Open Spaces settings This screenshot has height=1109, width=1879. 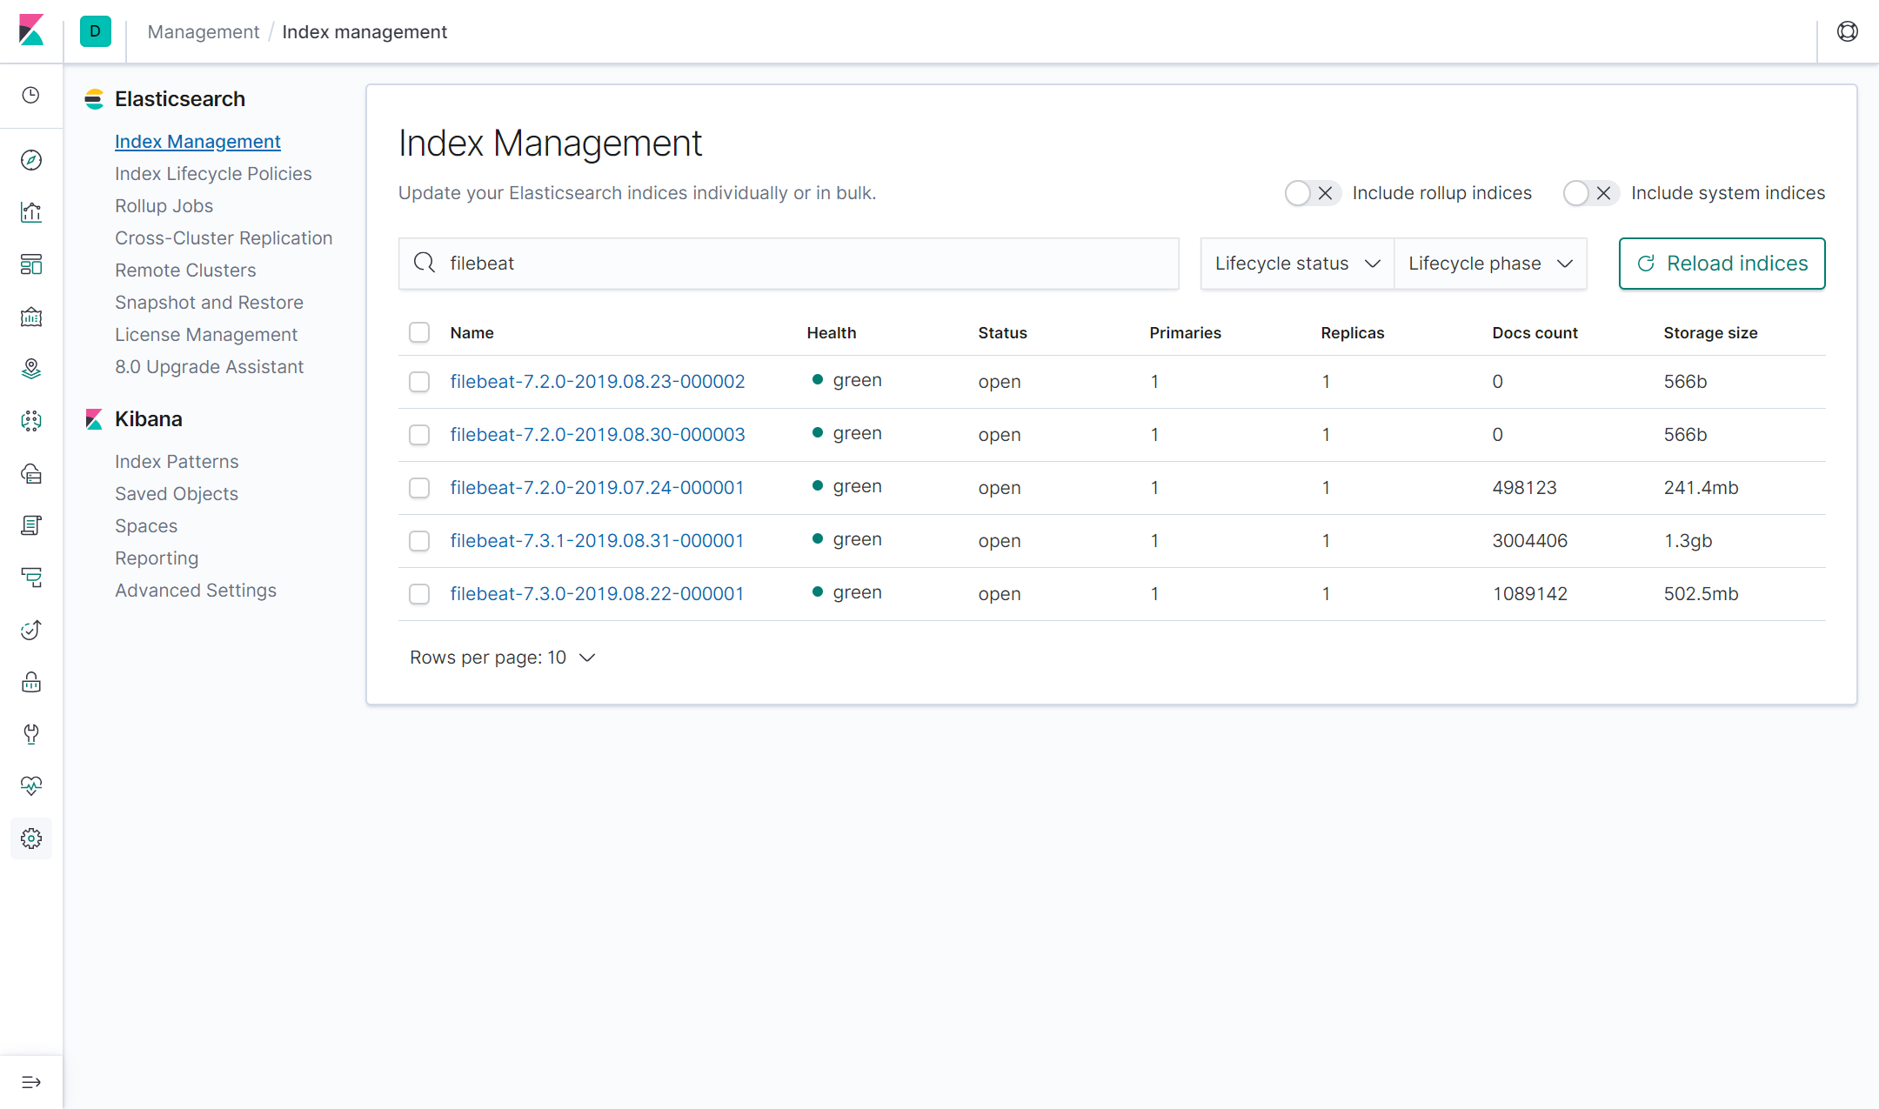point(146,525)
